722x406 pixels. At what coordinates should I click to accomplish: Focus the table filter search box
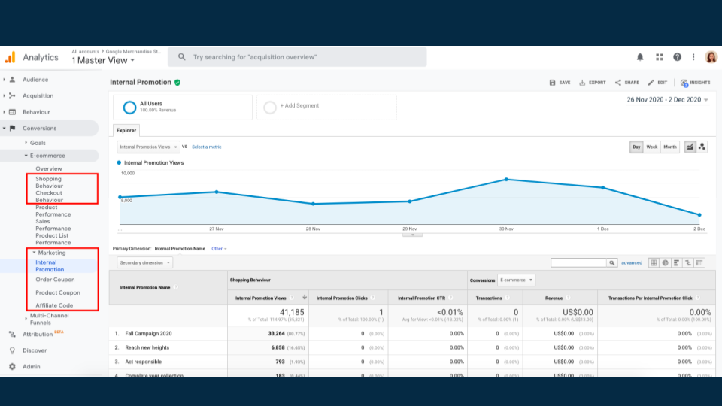coord(579,263)
